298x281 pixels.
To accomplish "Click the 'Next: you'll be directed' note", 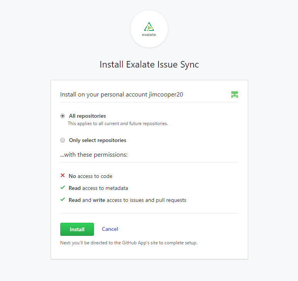I will point(129,243).
